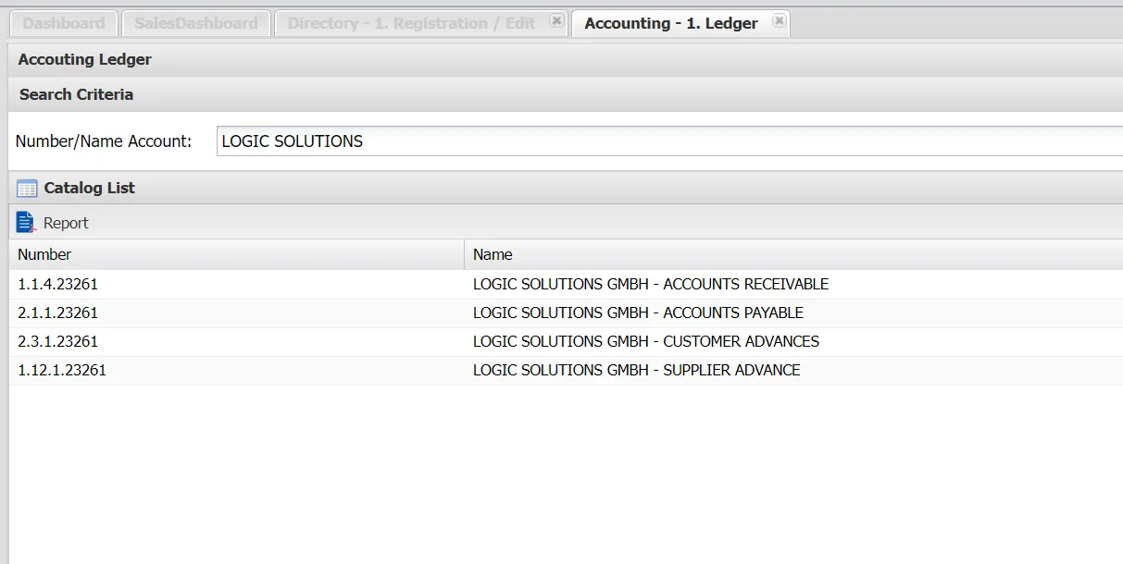Viewport: 1123px width, 564px height.
Task: Focus the Number/Name Account search field
Action: (667, 141)
